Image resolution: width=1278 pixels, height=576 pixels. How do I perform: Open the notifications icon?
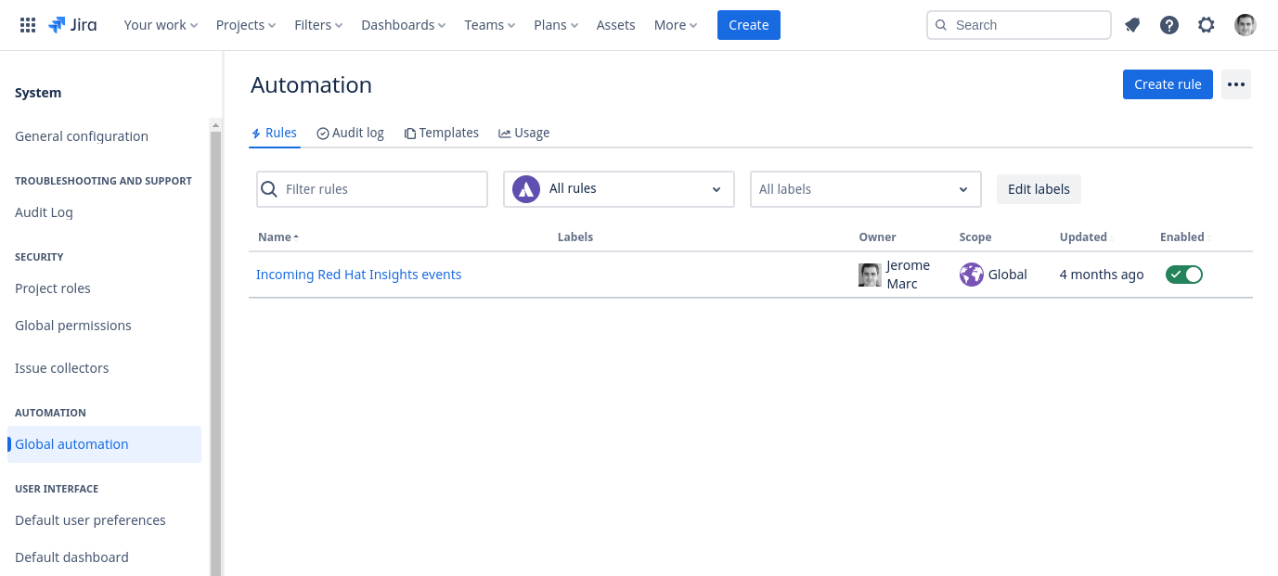point(1132,25)
